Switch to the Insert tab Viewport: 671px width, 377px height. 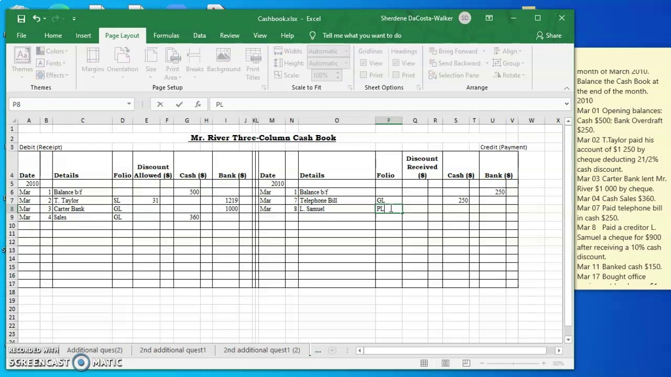coord(83,36)
